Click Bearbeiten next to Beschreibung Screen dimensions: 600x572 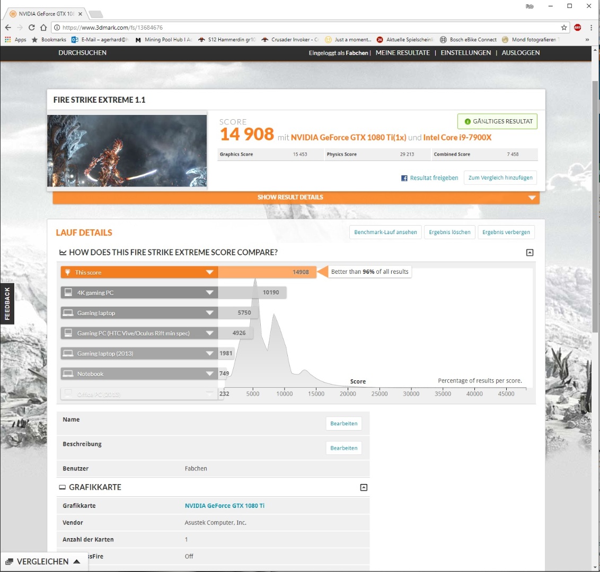tap(343, 448)
